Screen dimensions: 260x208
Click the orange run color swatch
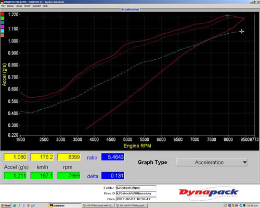coord(3,35)
